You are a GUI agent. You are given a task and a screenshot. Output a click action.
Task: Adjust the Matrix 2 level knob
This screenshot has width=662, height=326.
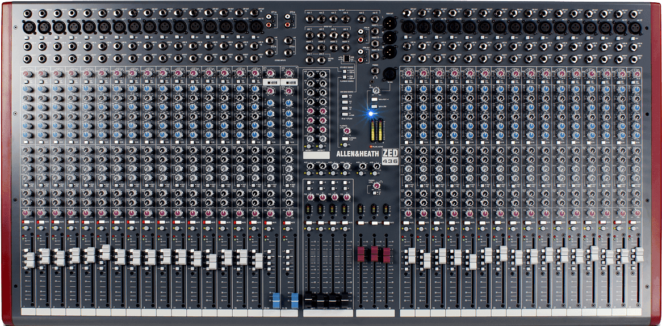322,139
